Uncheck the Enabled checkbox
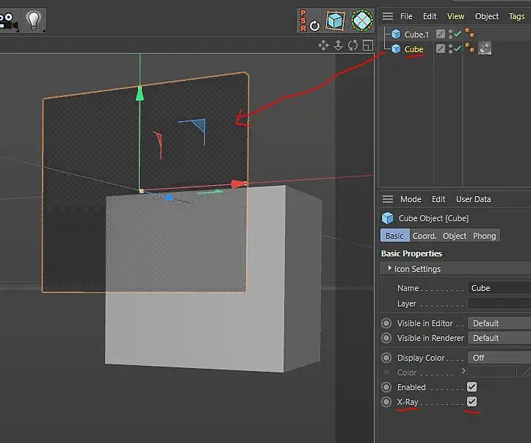Viewport: 531px width, 443px height. [x=472, y=386]
